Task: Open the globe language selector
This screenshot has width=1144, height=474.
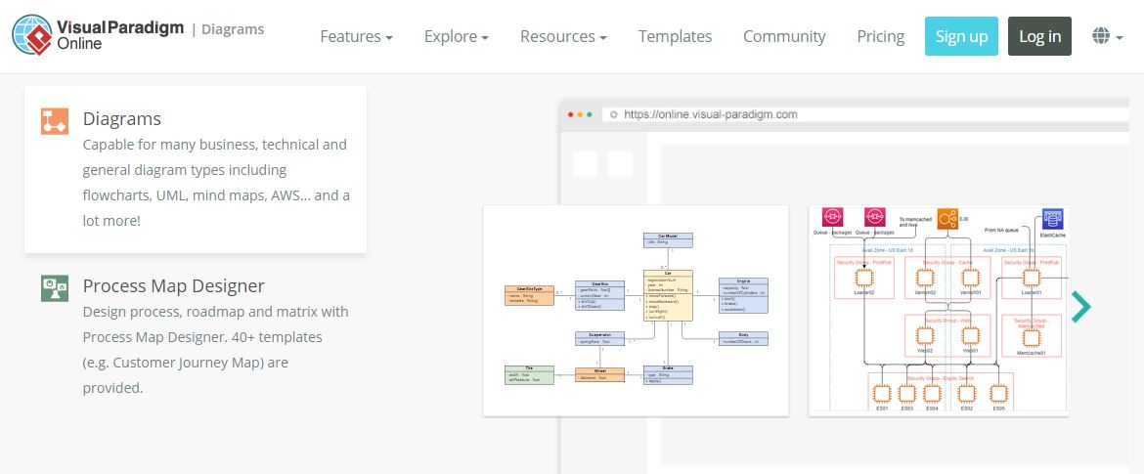Action: coord(1108,36)
